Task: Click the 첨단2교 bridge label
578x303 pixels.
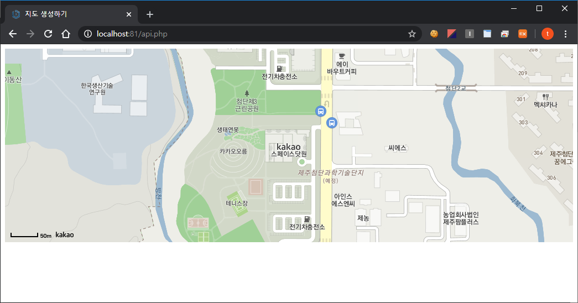Action: (x=456, y=88)
